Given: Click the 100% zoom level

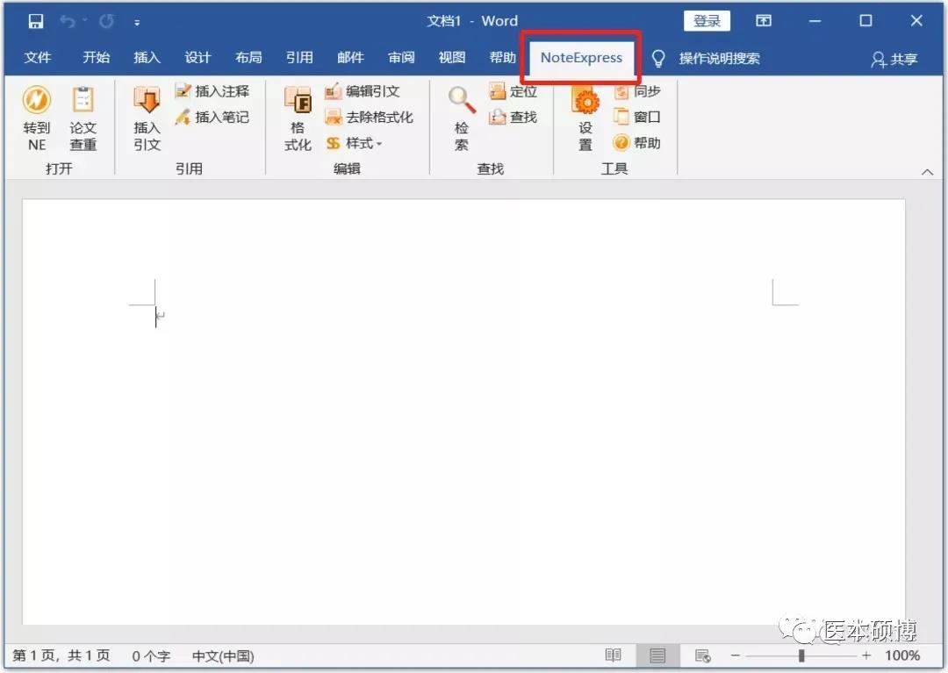Looking at the screenshot, I should click(x=902, y=655).
